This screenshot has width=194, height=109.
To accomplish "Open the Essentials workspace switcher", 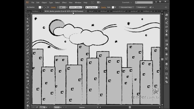I will [127, 2].
